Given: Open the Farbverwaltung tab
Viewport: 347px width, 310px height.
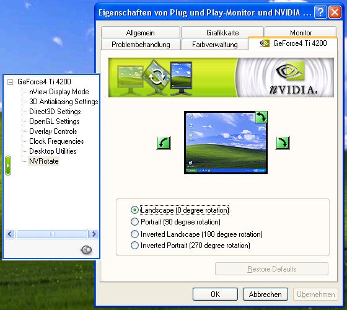Looking at the screenshot, I should pyautogui.click(x=214, y=44).
